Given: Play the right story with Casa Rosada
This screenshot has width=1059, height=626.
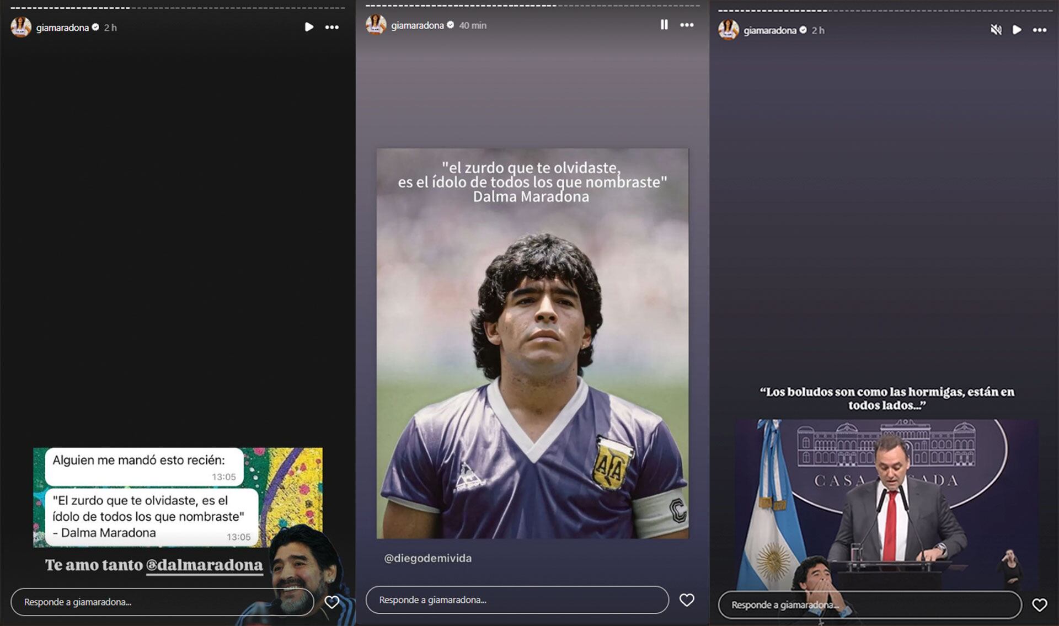Looking at the screenshot, I should pyautogui.click(x=1017, y=30).
